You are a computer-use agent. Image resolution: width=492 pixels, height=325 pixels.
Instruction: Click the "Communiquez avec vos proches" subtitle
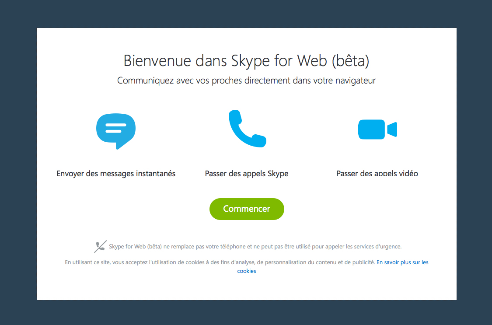pos(246,81)
